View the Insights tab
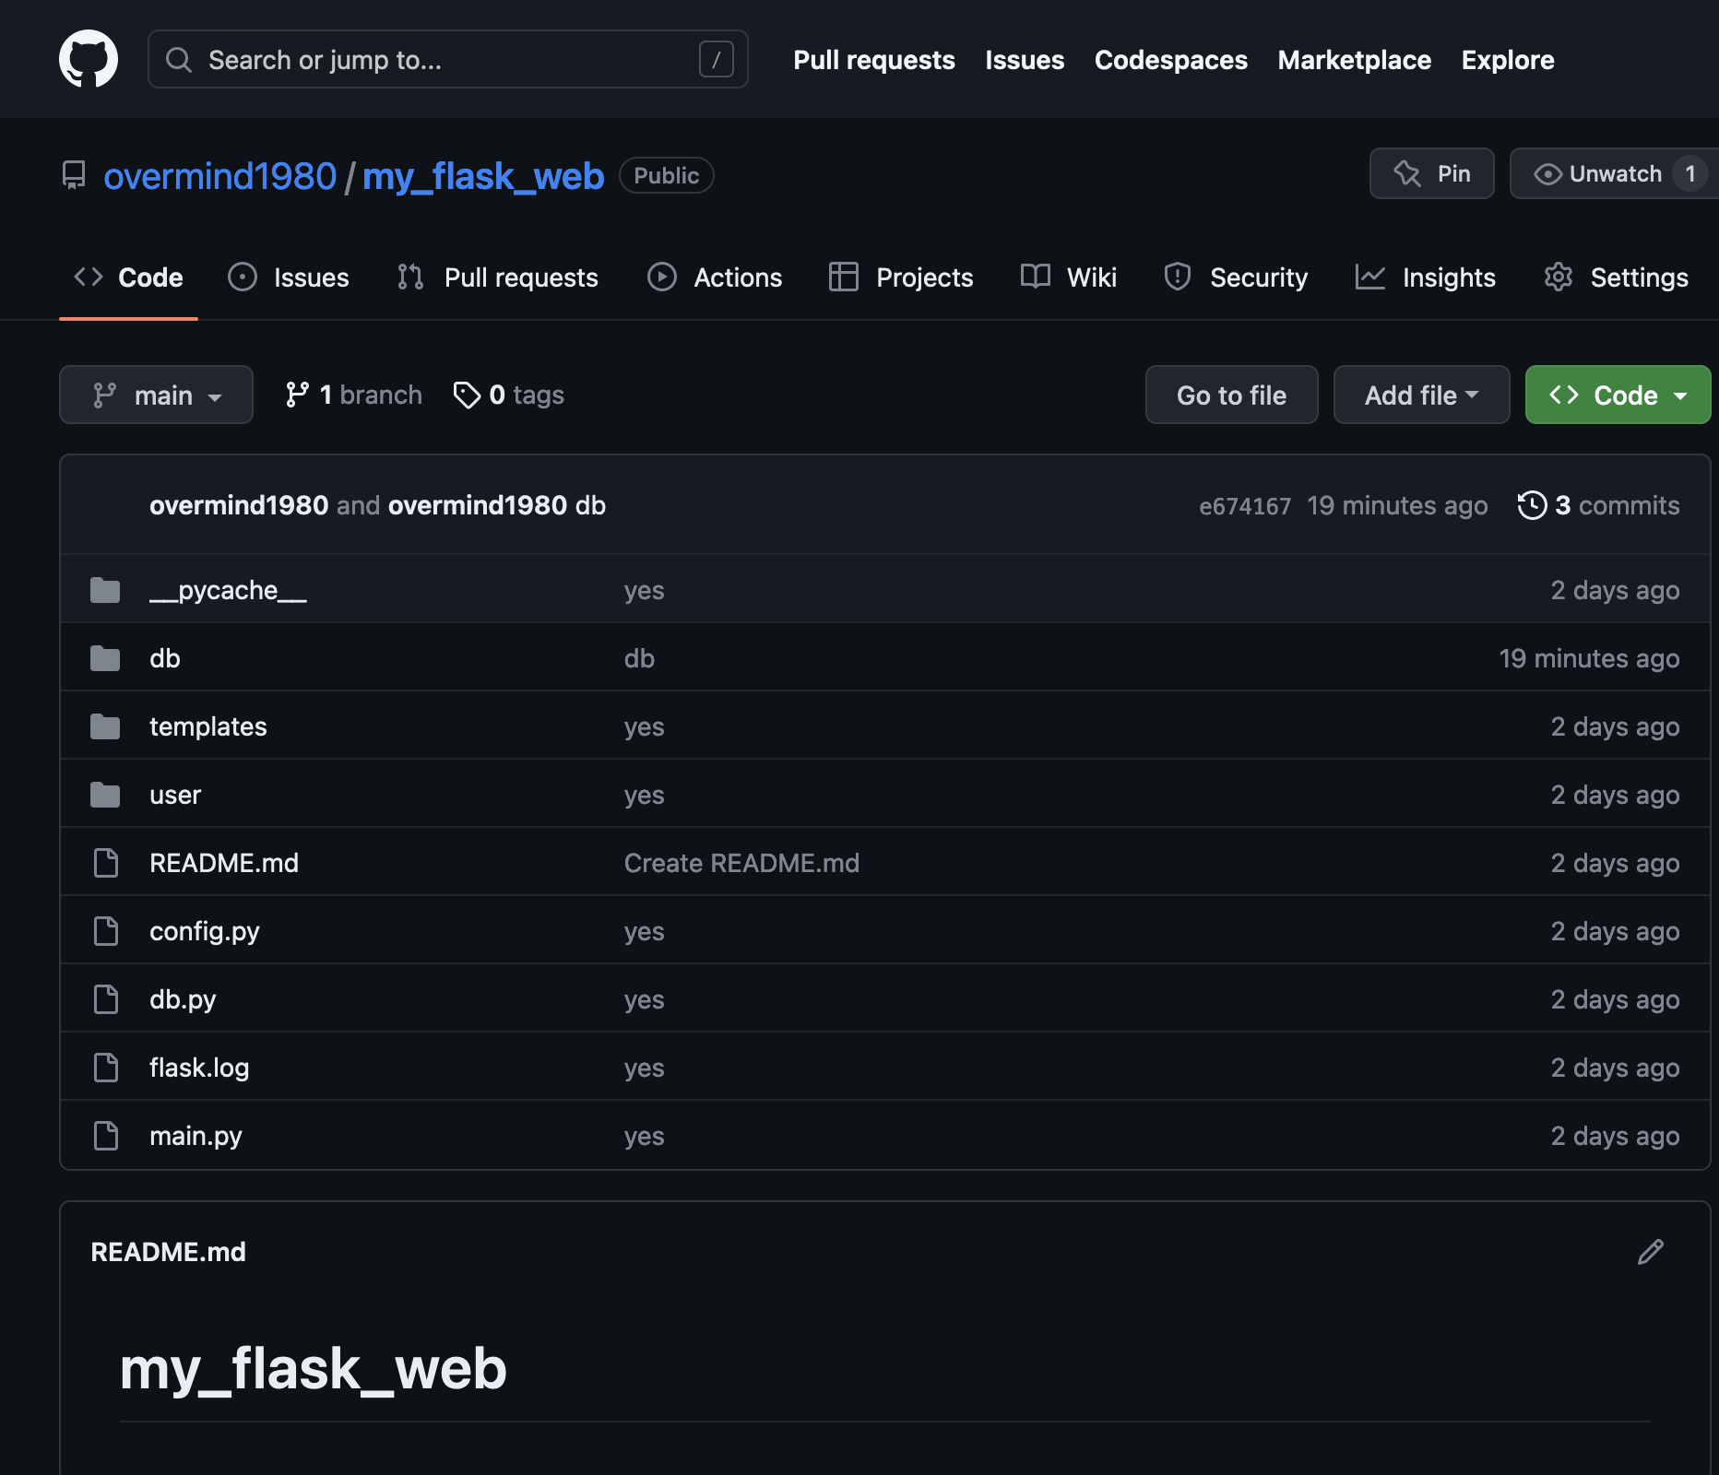The image size is (1719, 1475). (1426, 277)
